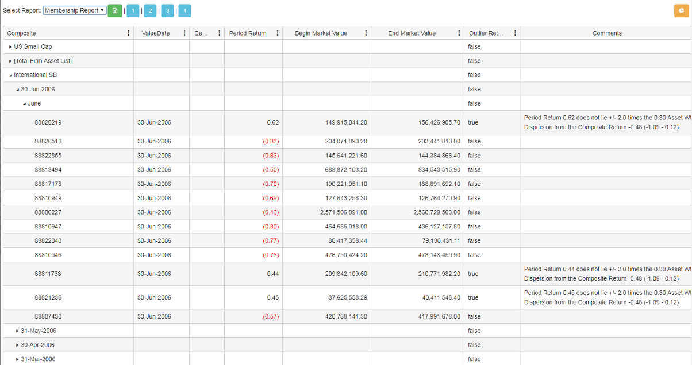The height and width of the screenshot is (365, 692).
Task: Click the Period Return value (0.33)
Action: 271,141
